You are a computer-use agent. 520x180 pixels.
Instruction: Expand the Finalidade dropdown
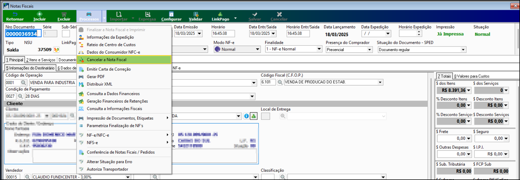319,49
